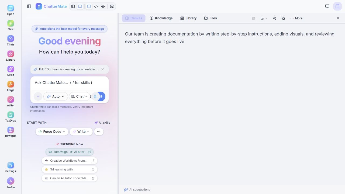Open Can an AI Tutor Know trending link
345x194 pixels.
70,178
